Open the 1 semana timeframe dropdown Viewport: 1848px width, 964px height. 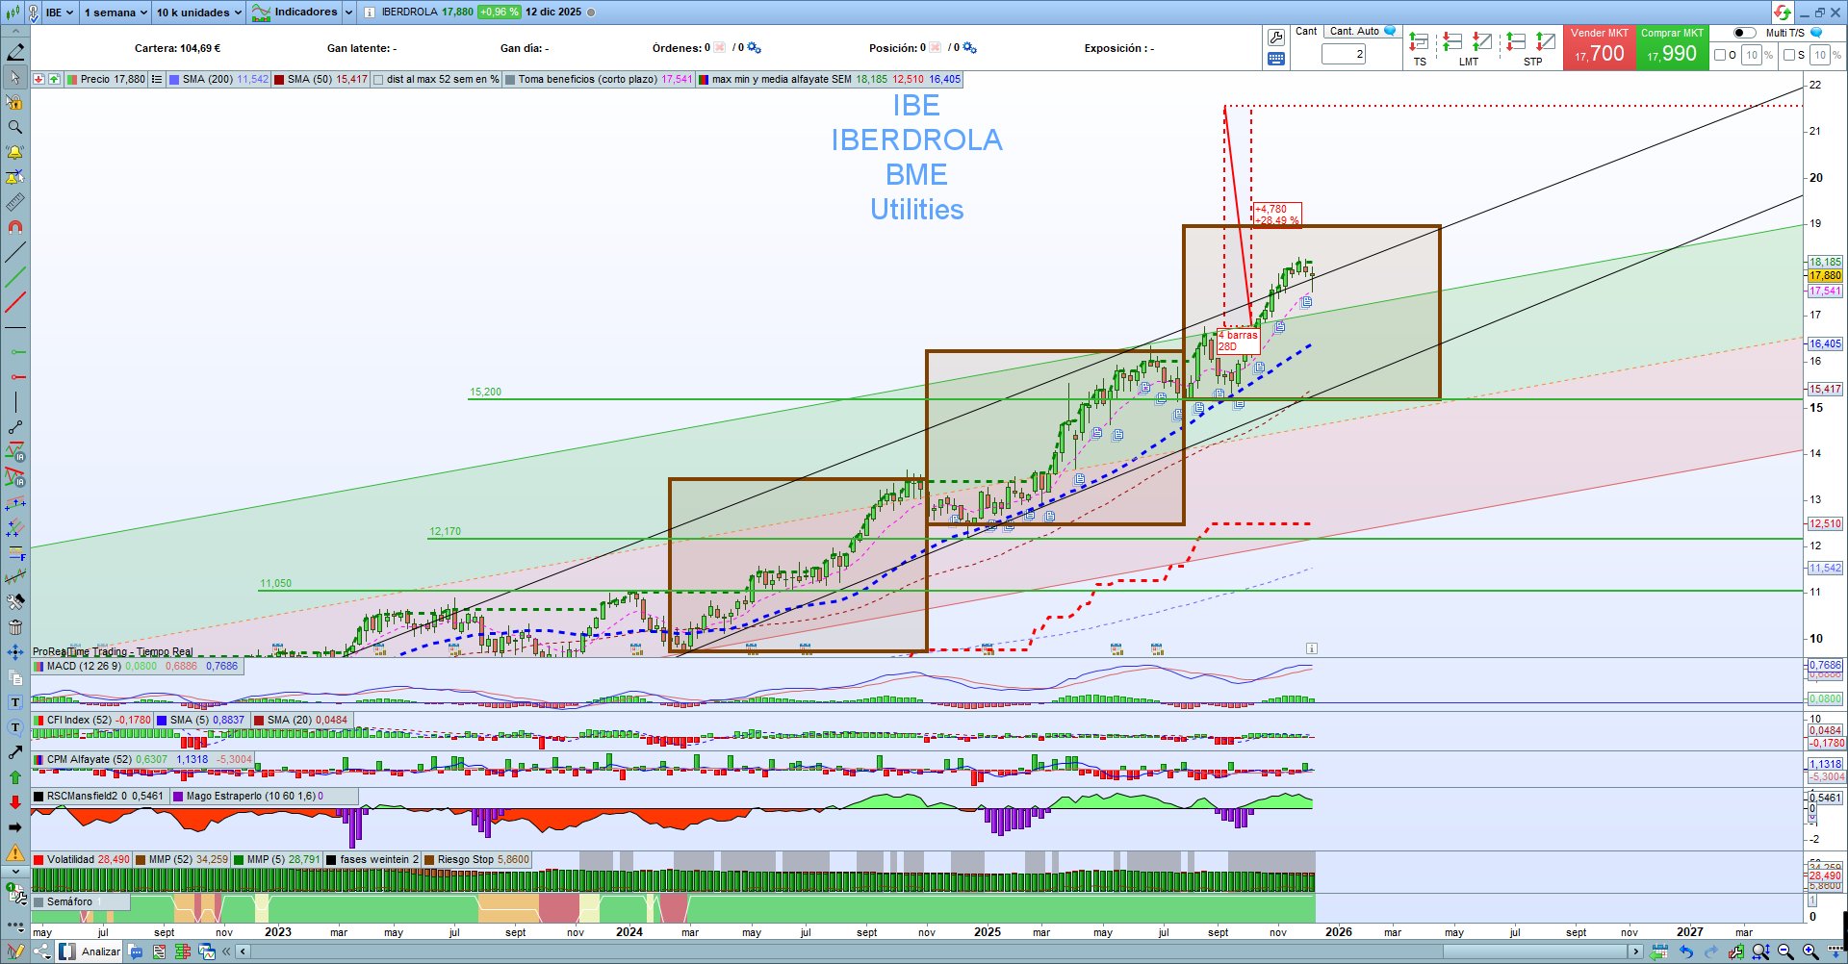(x=115, y=13)
